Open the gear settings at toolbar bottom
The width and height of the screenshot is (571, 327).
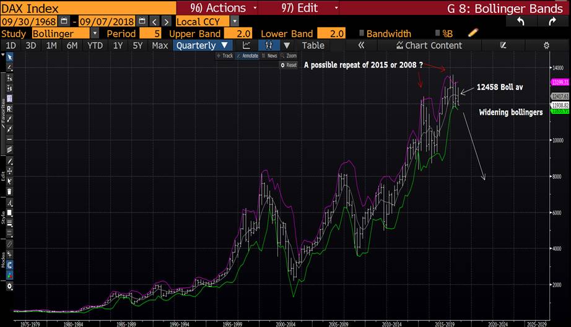click(9, 286)
